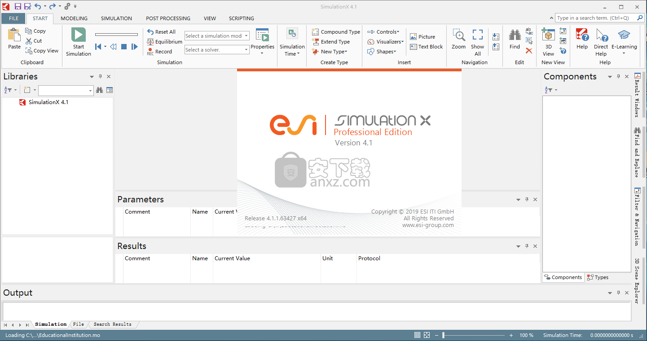Open the Result Windows side tab
The height and width of the screenshot is (341, 647).
pyautogui.click(x=637, y=95)
